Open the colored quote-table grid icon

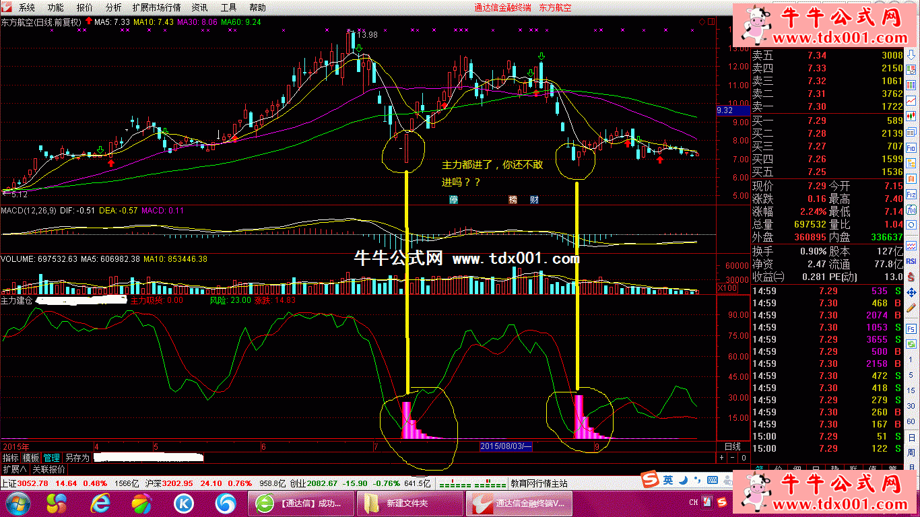[911, 85]
